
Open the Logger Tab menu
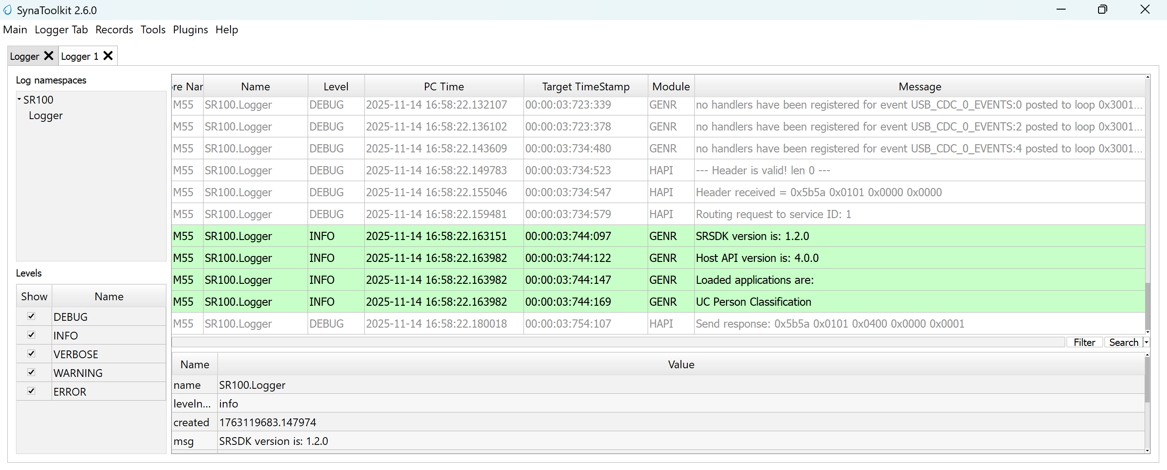coord(61,30)
